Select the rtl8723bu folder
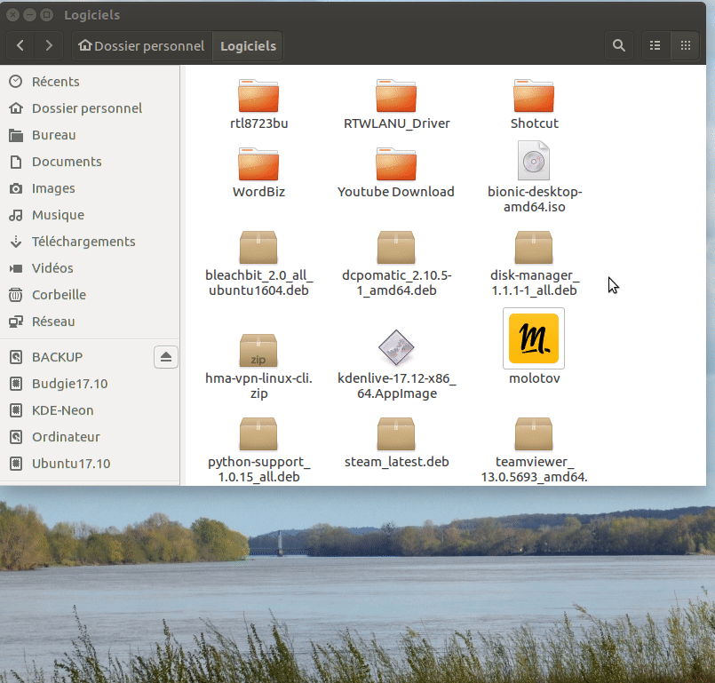The width and height of the screenshot is (715, 683). point(258,104)
